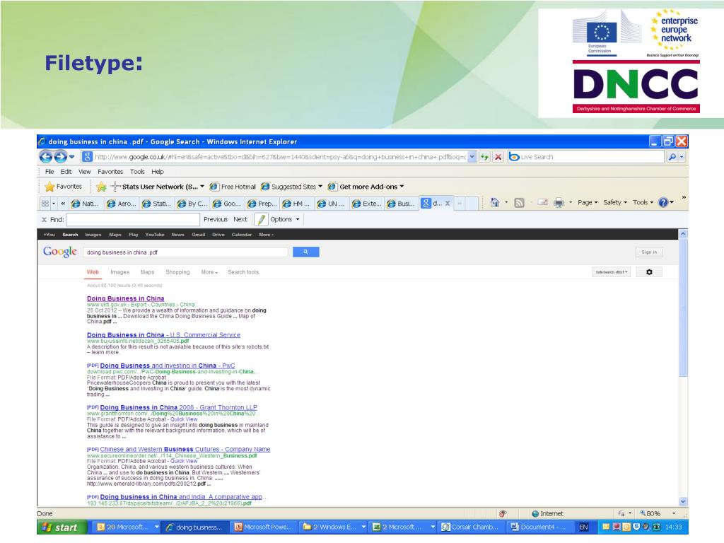Viewport: 724px width, 543px height.
Task: Open Suggested Sites dropdown
Action: coord(292,187)
